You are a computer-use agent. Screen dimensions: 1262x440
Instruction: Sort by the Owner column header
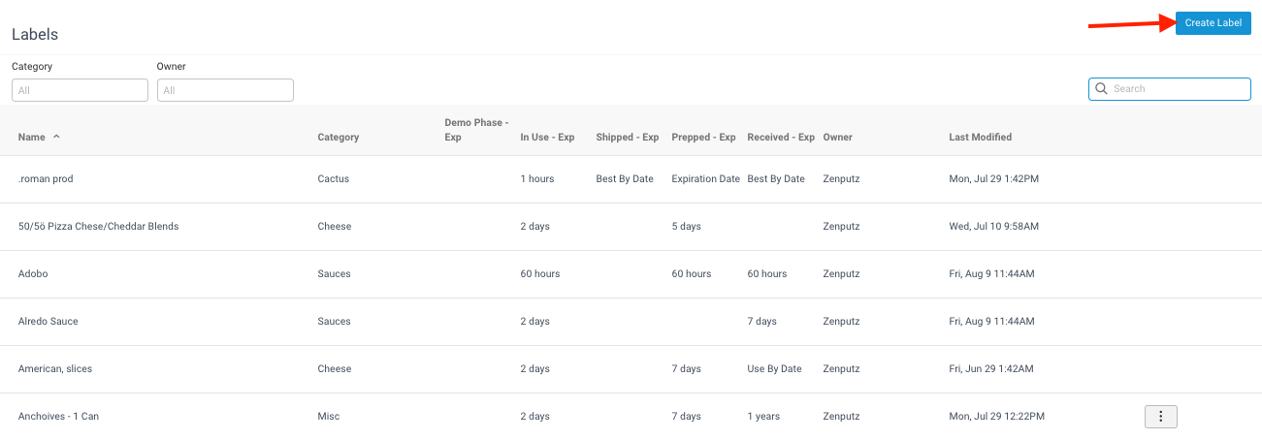point(837,138)
